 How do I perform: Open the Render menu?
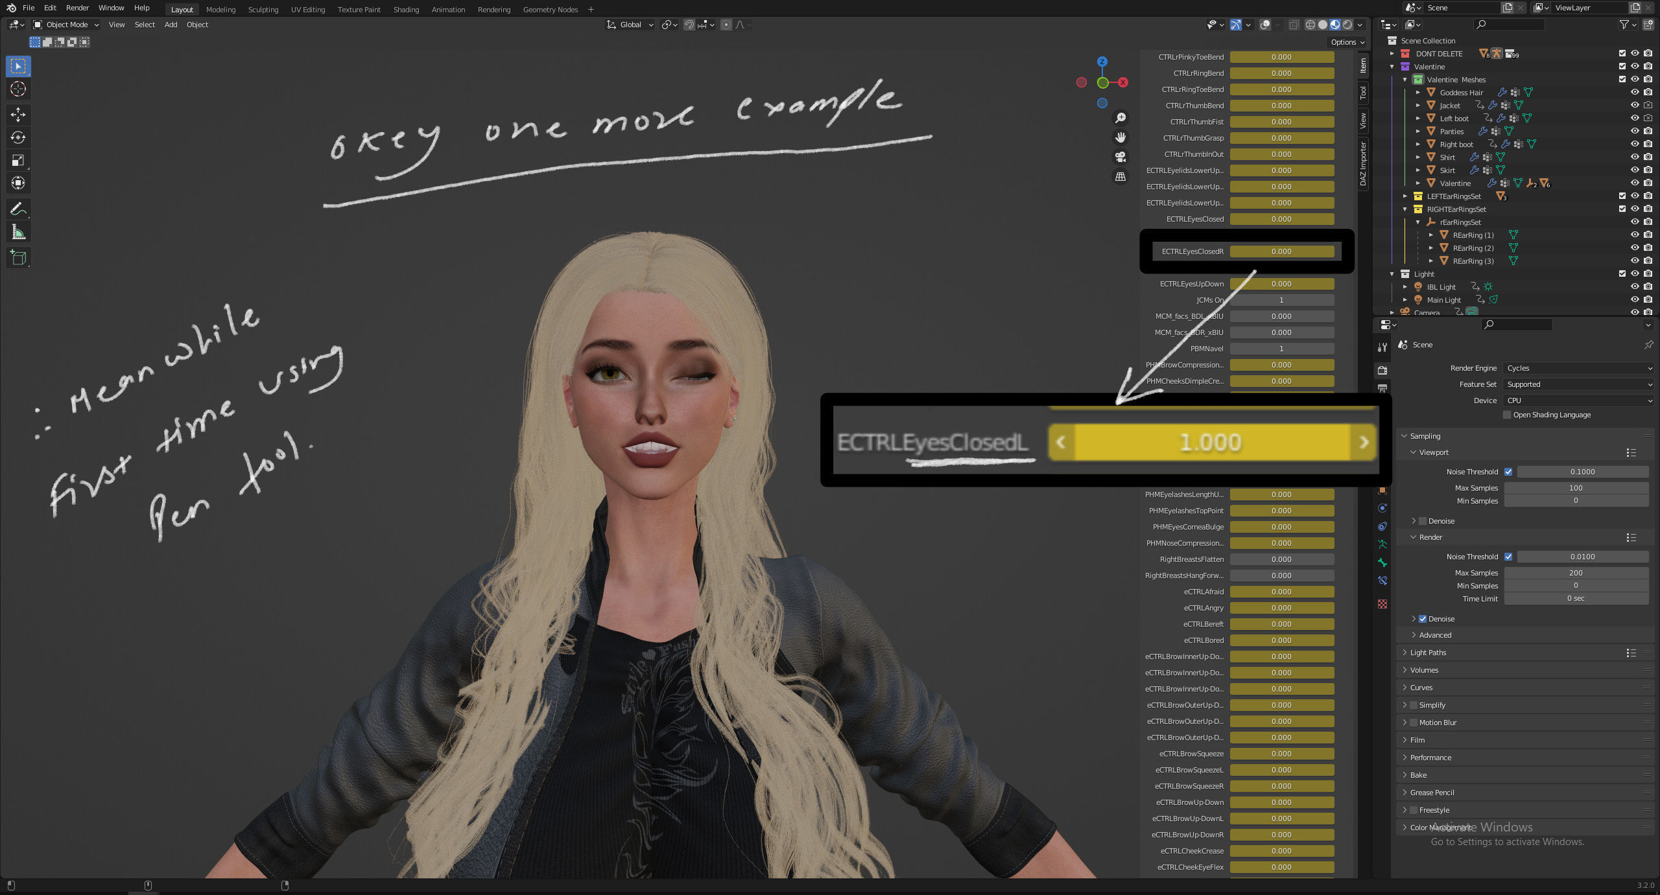[x=77, y=8]
